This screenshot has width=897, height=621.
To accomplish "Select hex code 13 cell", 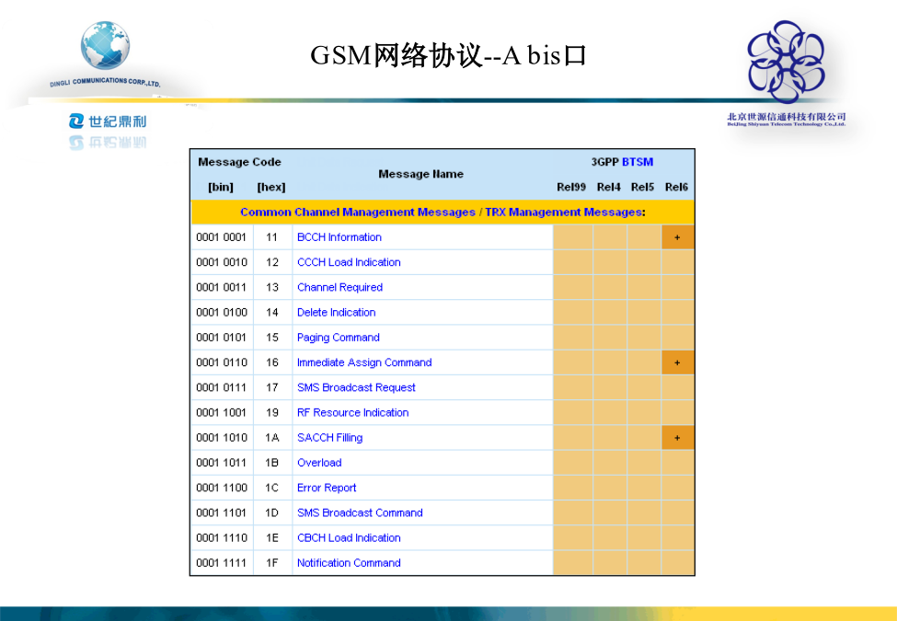I will tap(272, 288).
